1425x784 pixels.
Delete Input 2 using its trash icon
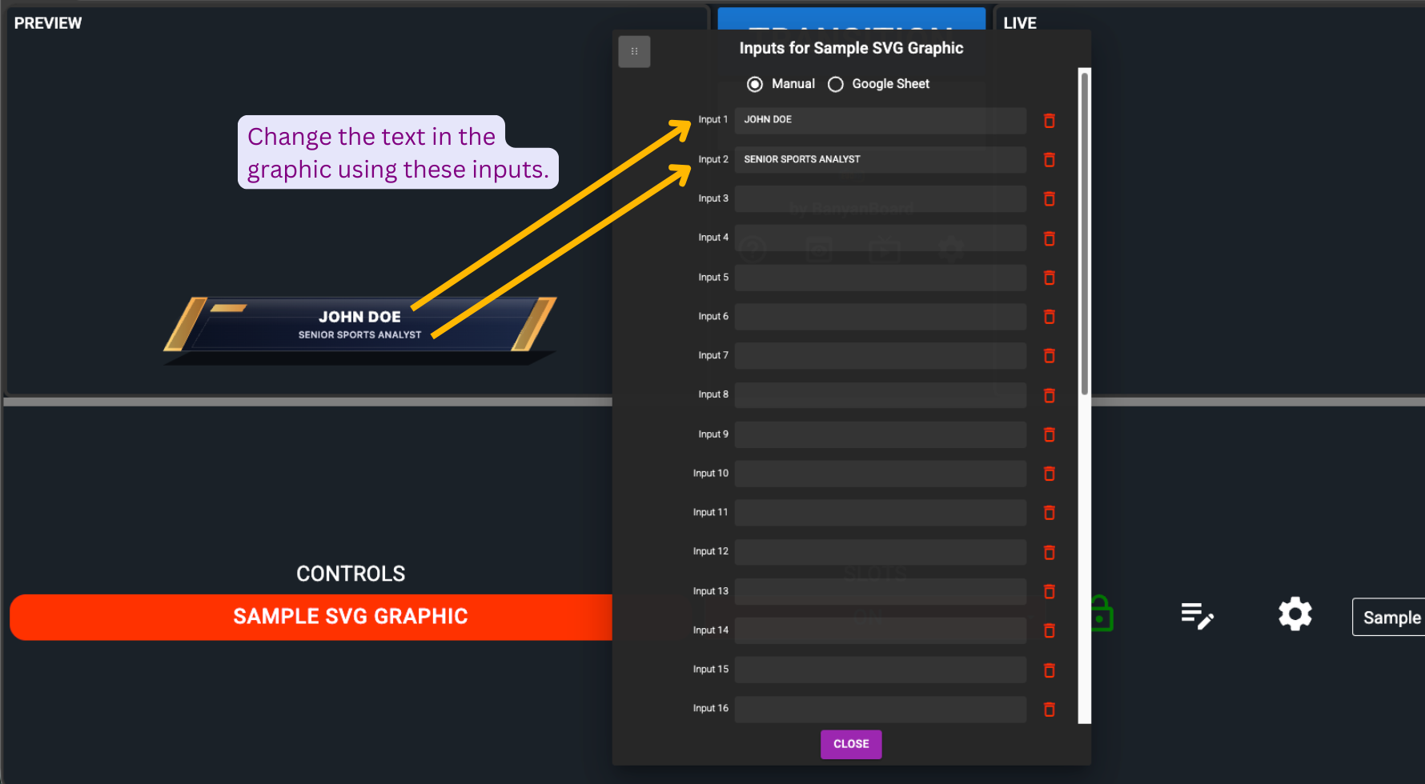coord(1049,160)
